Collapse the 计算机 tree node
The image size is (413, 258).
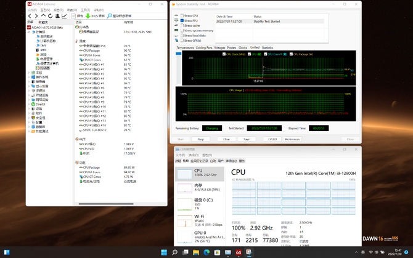pyautogui.click(x=28, y=33)
